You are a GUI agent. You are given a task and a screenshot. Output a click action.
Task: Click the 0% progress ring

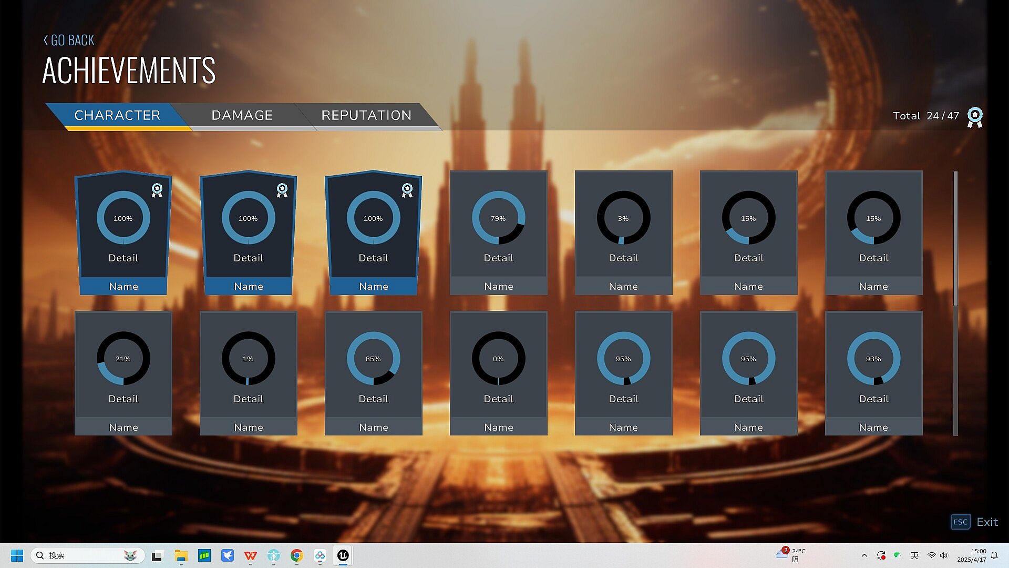pyautogui.click(x=498, y=359)
